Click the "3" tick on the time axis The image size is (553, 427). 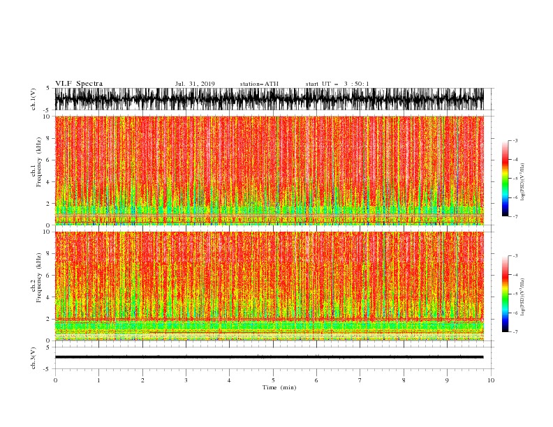click(186, 380)
